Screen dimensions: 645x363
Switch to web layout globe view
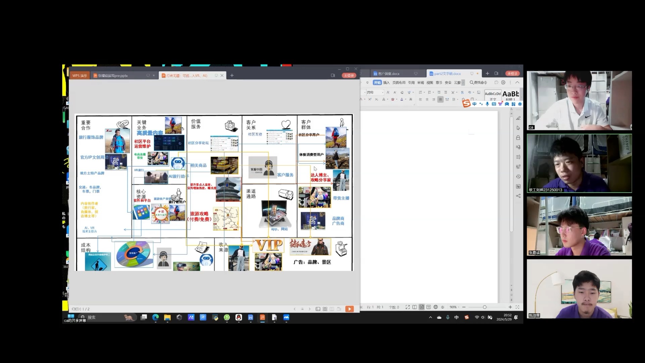[436, 307]
